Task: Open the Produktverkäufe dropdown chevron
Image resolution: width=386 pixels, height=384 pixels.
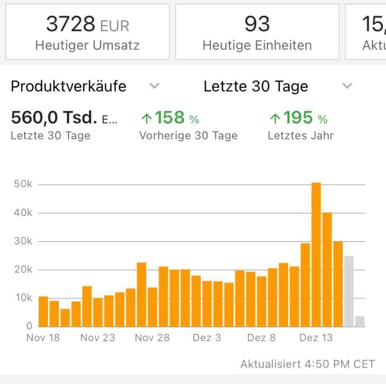Action: click(x=154, y=86)
